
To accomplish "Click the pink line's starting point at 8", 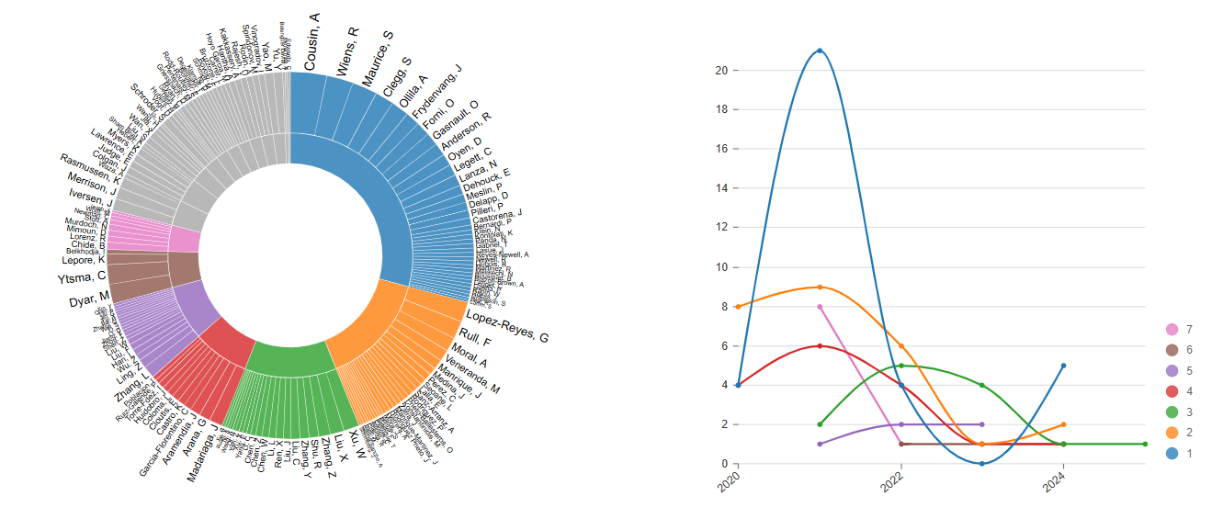I will tap(820, 307).
